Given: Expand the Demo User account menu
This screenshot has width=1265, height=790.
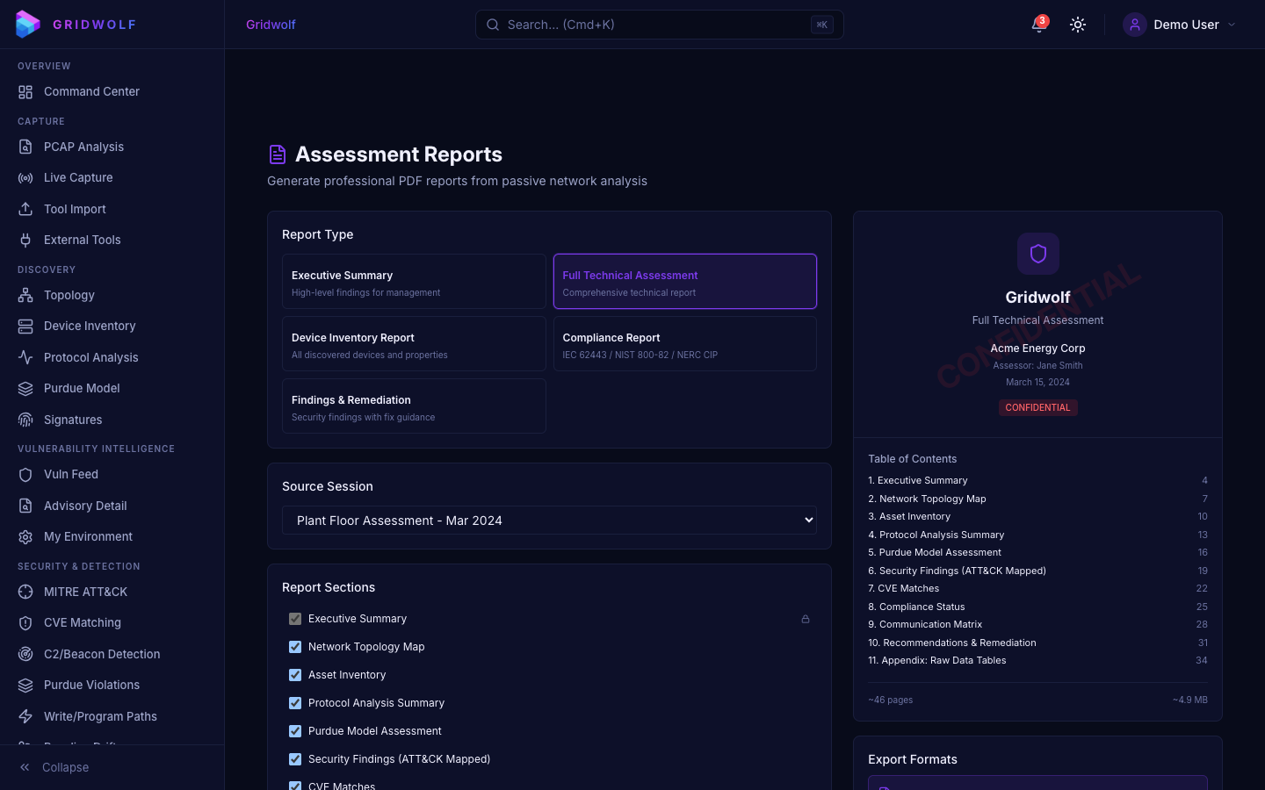Looking at the screenshot, I should (x=1180, y=25).
